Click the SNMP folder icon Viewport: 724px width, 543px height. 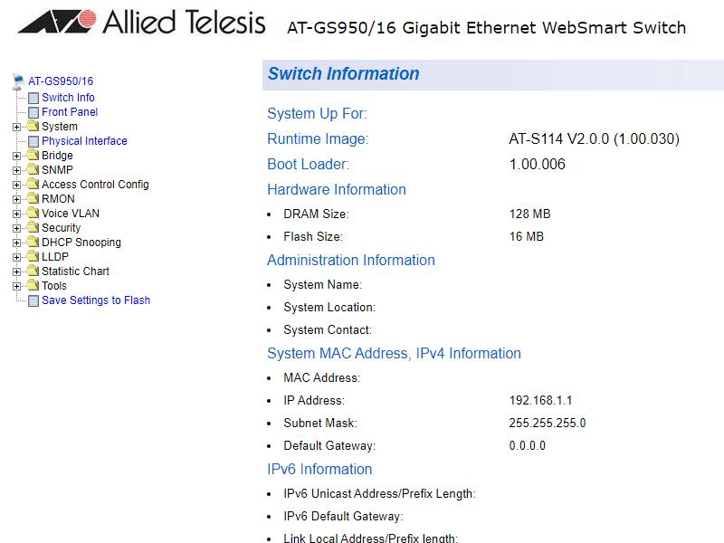[x=33, y=170]
